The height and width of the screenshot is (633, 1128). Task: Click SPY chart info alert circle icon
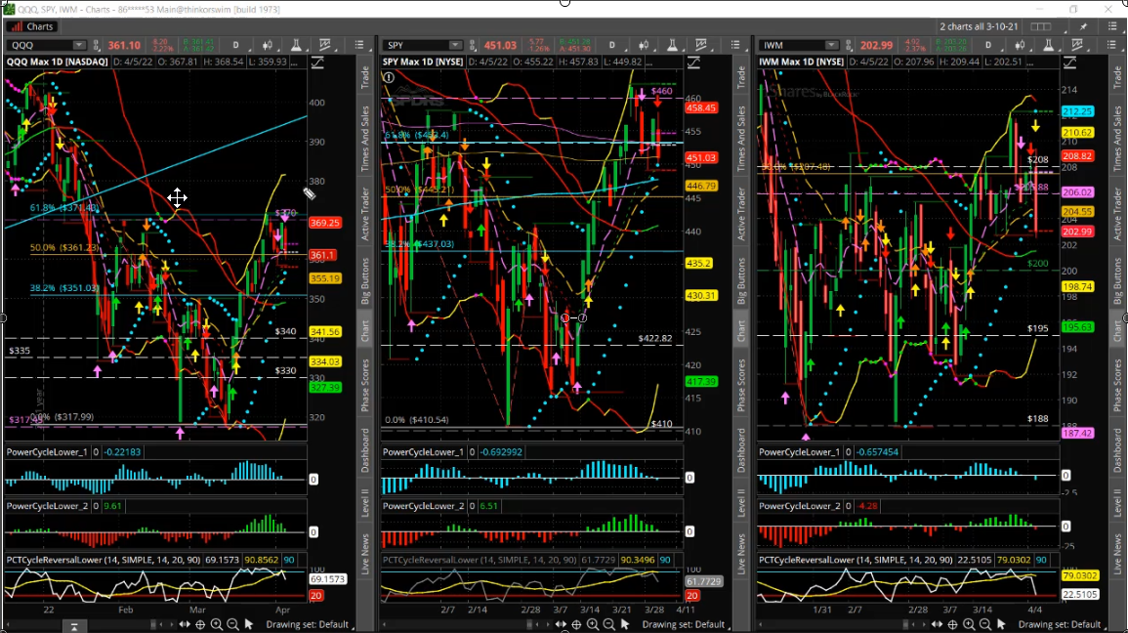tap(389, 77)
